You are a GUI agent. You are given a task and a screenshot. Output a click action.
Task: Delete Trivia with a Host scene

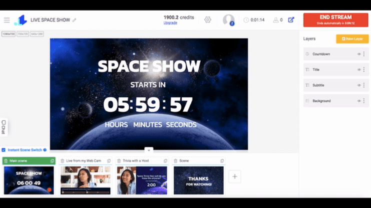point(119,161)
